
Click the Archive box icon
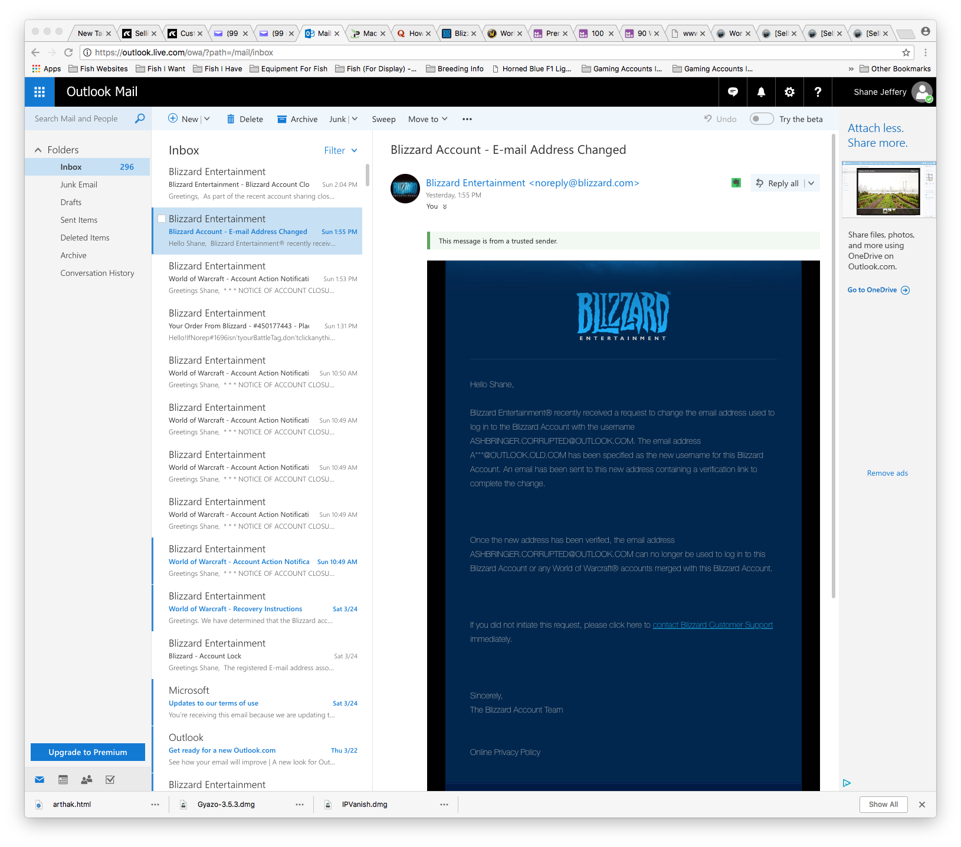[x=282, y=119]
